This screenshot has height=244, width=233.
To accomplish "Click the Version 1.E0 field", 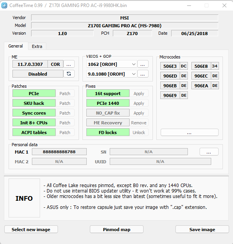I will click(63, 33).
